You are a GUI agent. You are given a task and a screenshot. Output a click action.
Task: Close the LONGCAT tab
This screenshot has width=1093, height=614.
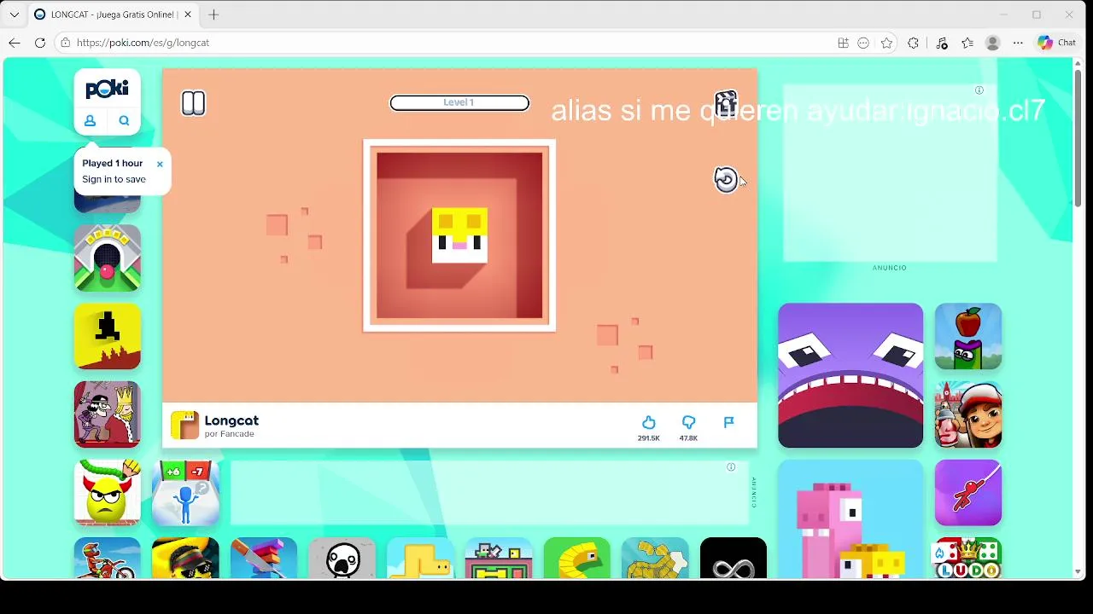(187, 14)
